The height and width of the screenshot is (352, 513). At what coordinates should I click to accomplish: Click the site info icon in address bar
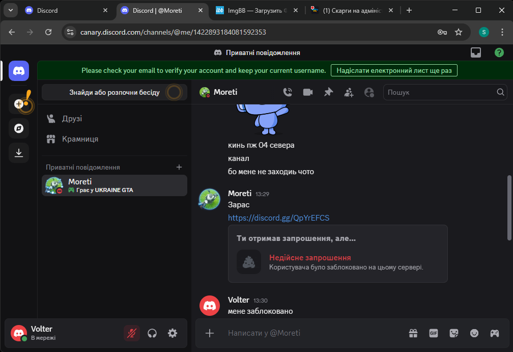coord(70,32)
